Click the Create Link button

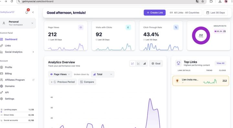(155, 13)
